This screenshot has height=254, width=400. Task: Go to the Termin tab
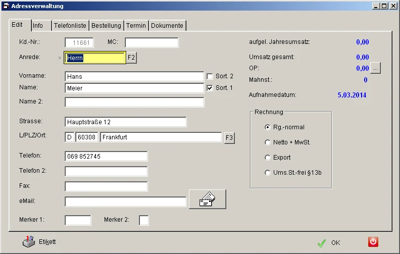point(136,26)
